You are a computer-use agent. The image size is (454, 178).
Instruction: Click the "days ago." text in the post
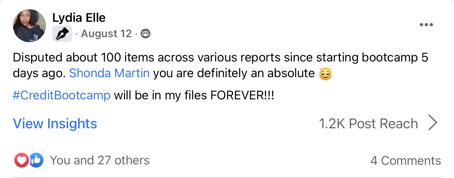(x=39, y=73)
